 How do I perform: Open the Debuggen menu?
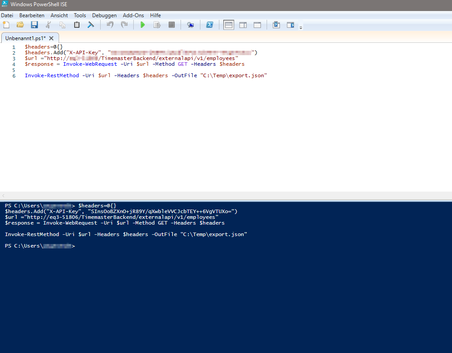[x=104, y=15]
